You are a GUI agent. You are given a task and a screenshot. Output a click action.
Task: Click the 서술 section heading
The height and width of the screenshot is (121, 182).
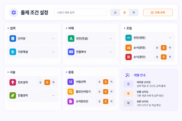tap(12, 72)
